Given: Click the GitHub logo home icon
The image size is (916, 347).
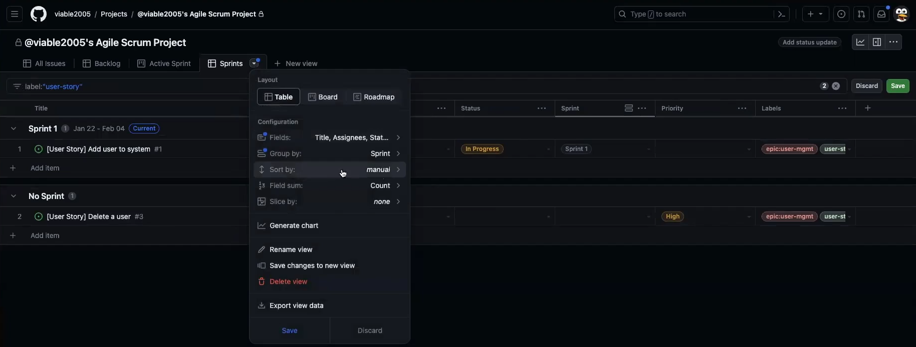Looking at the screenshot, I should click(39, 14).
